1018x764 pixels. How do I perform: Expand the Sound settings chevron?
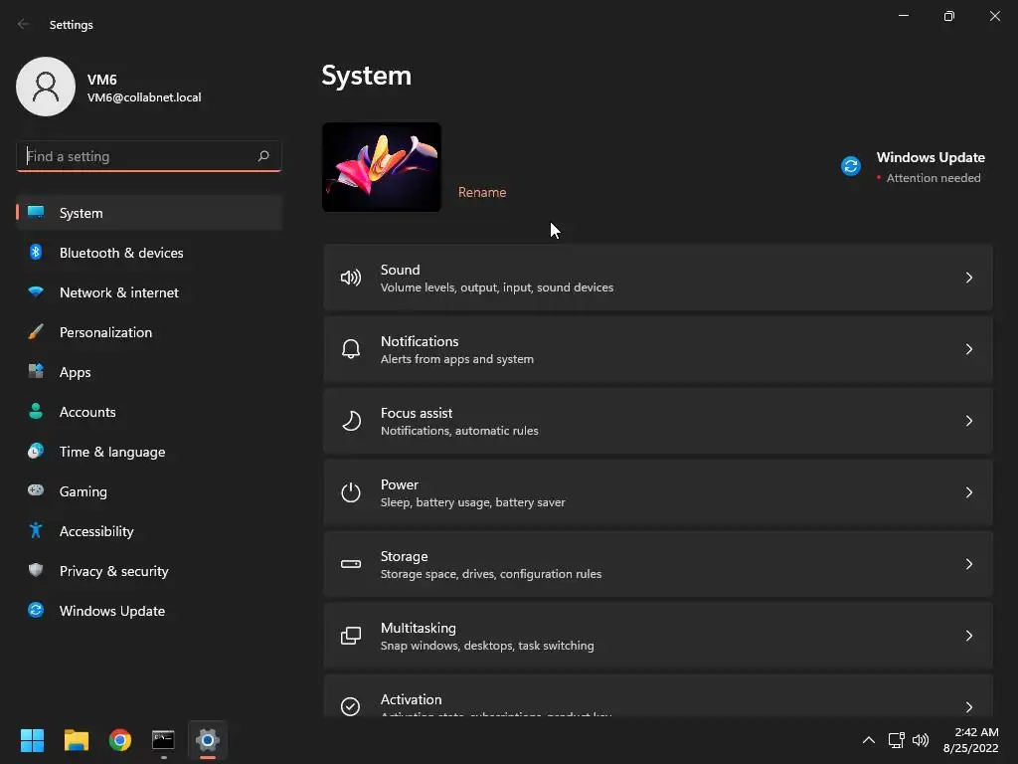click(x=968, y=279)
